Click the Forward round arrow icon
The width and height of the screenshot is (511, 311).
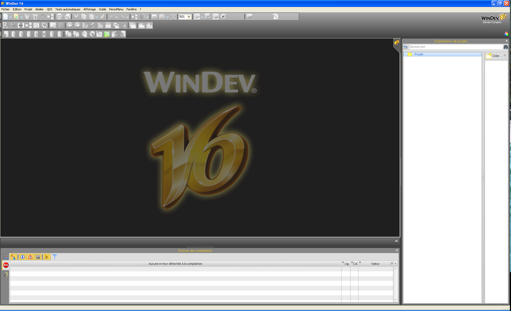click(77, 25)
